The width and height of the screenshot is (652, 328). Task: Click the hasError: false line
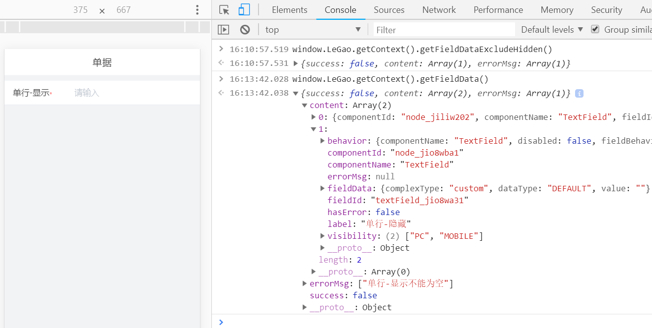coord(364,212)
